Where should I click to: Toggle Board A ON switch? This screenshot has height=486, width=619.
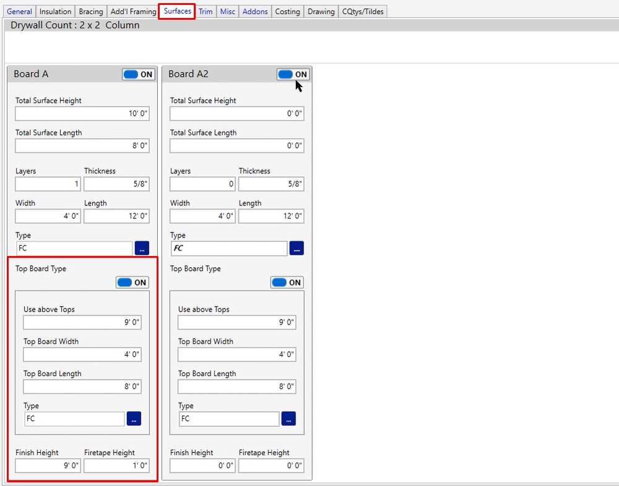point(138,74)
